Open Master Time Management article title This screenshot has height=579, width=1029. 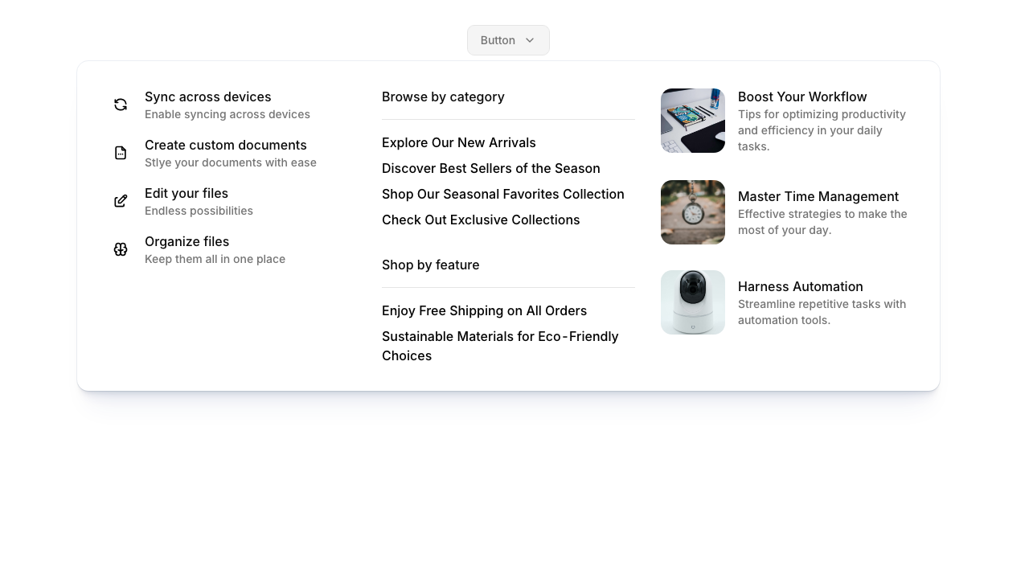pyautogui.click(x=818, y=197)
